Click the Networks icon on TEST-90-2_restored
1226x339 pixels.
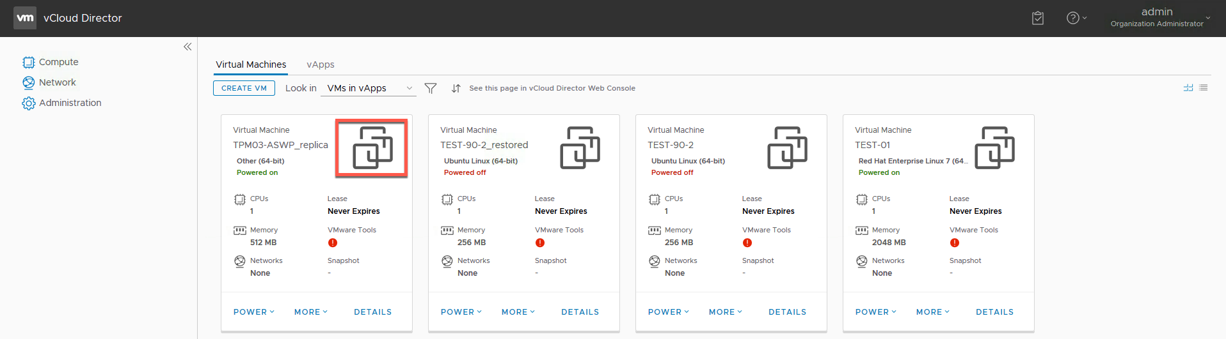coord(447,261)
